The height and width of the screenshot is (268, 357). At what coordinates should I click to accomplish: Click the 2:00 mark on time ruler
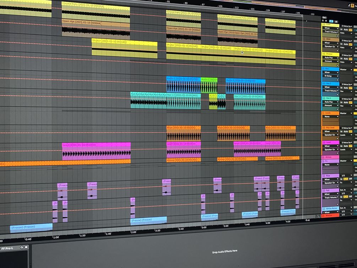(x=134, y=232)
